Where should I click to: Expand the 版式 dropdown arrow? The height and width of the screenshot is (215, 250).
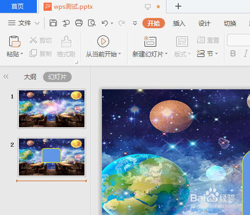189,54
